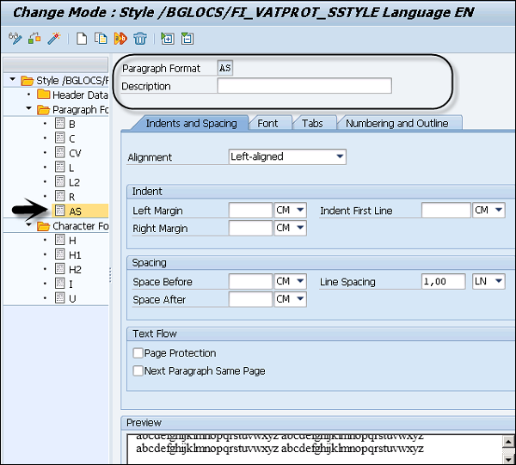The image size is (516, 465).
Task: Select the Header Data tree node
Action: [x=79, y=95]
